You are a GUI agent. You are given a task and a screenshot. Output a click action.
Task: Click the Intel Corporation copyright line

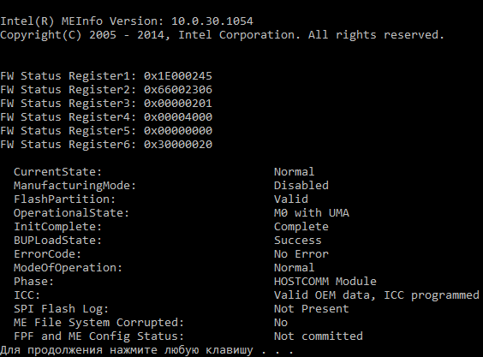coord(222,35)
